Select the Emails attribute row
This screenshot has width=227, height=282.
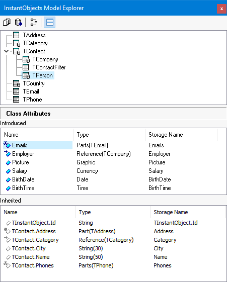coord(38,145)
